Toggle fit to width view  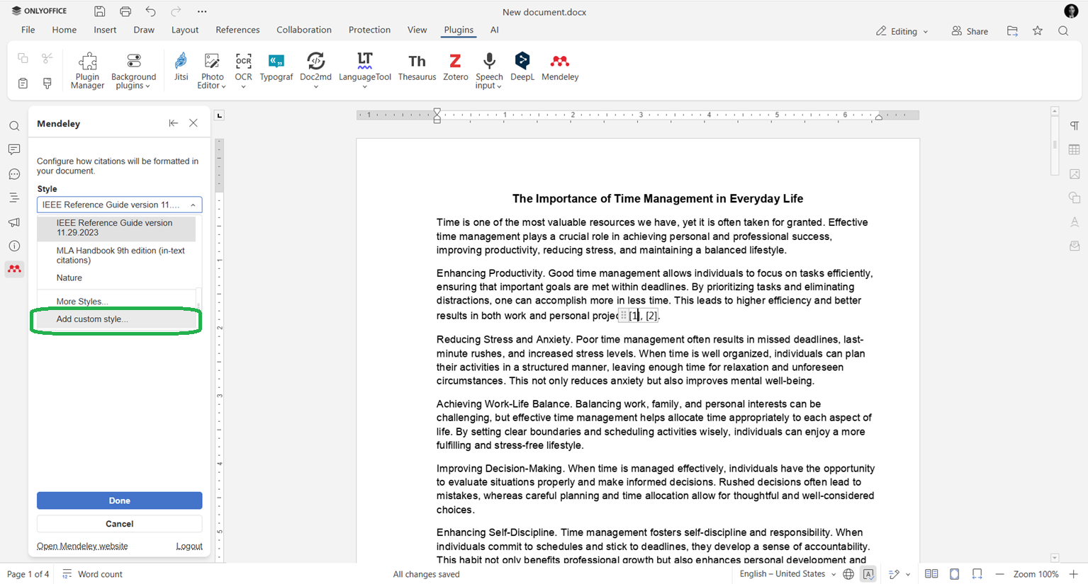pyautogui.click(x=977, y=574)
